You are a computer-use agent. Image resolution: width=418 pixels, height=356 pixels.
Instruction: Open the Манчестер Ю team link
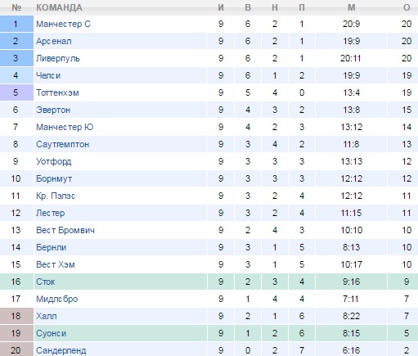(65, 127)
